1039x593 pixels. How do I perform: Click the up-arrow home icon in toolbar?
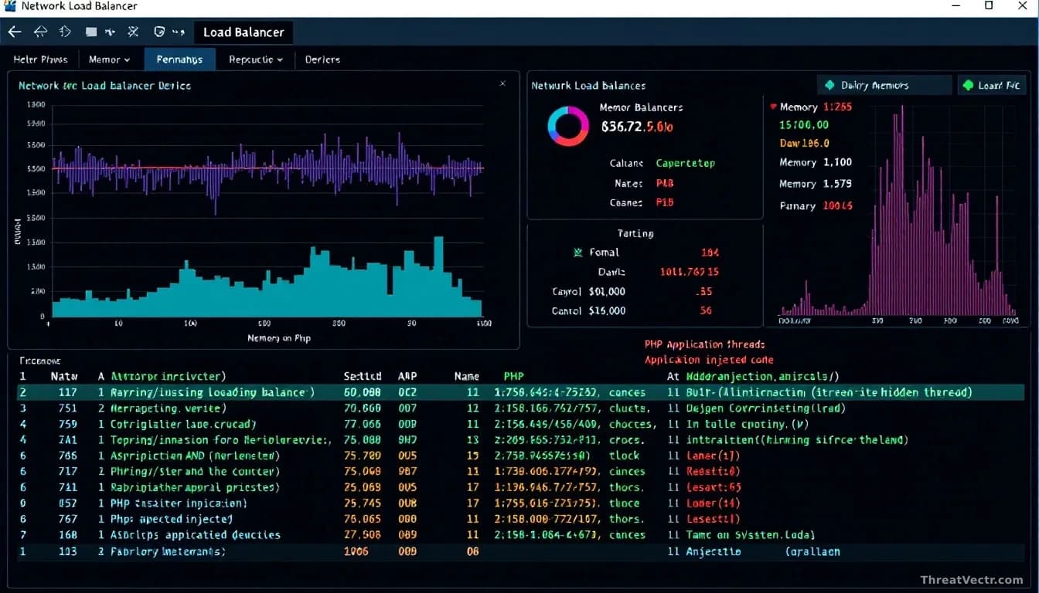[x=40, y=32]
